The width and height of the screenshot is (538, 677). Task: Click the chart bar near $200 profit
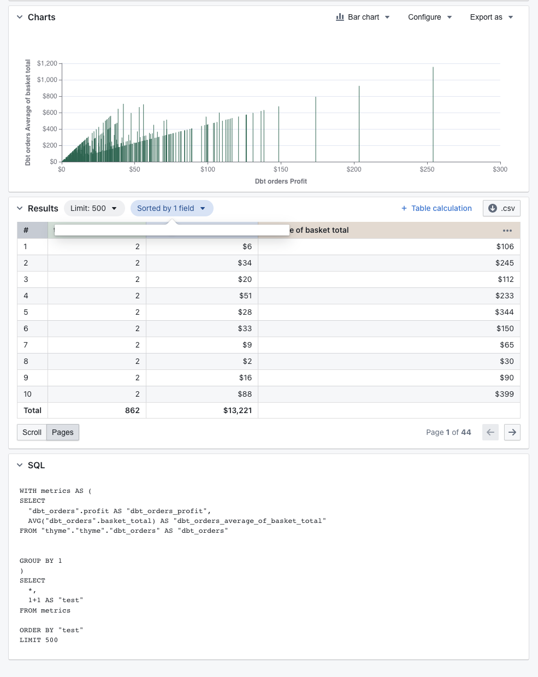[359, 124]
